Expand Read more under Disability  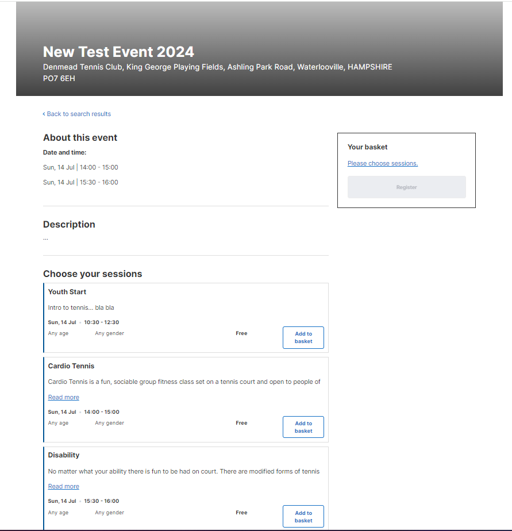click(x=63, y=486)
